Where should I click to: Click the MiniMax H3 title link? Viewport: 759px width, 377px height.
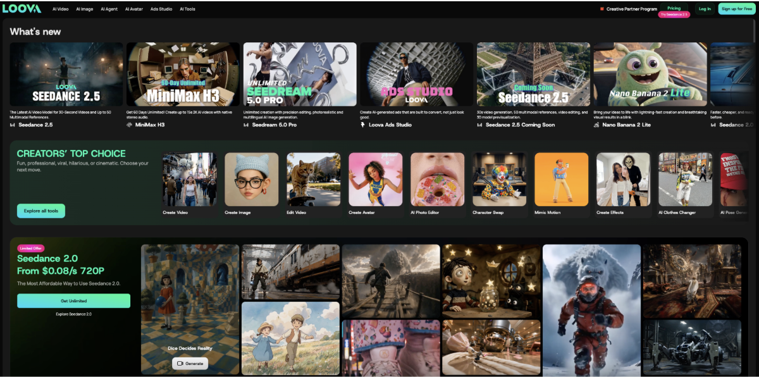(150, 125)
